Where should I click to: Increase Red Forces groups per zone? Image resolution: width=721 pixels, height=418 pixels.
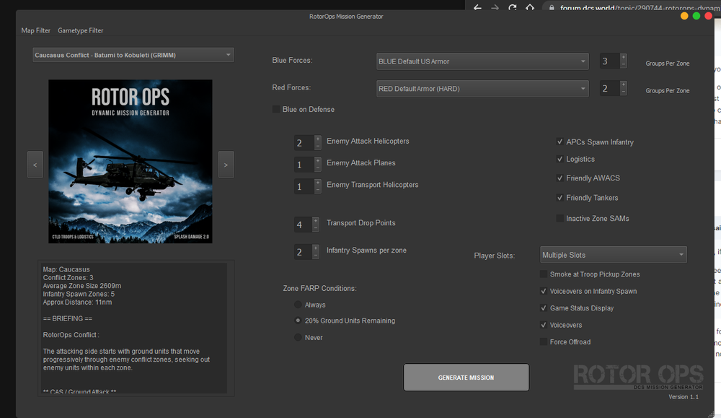click(624, 84)
